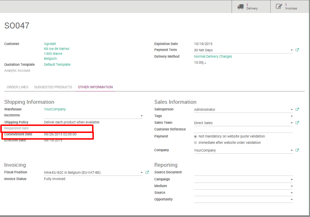The width and height of the screenshot is (310, 217).
Task: Open the Invoices smart button icon
Action: 279,6
